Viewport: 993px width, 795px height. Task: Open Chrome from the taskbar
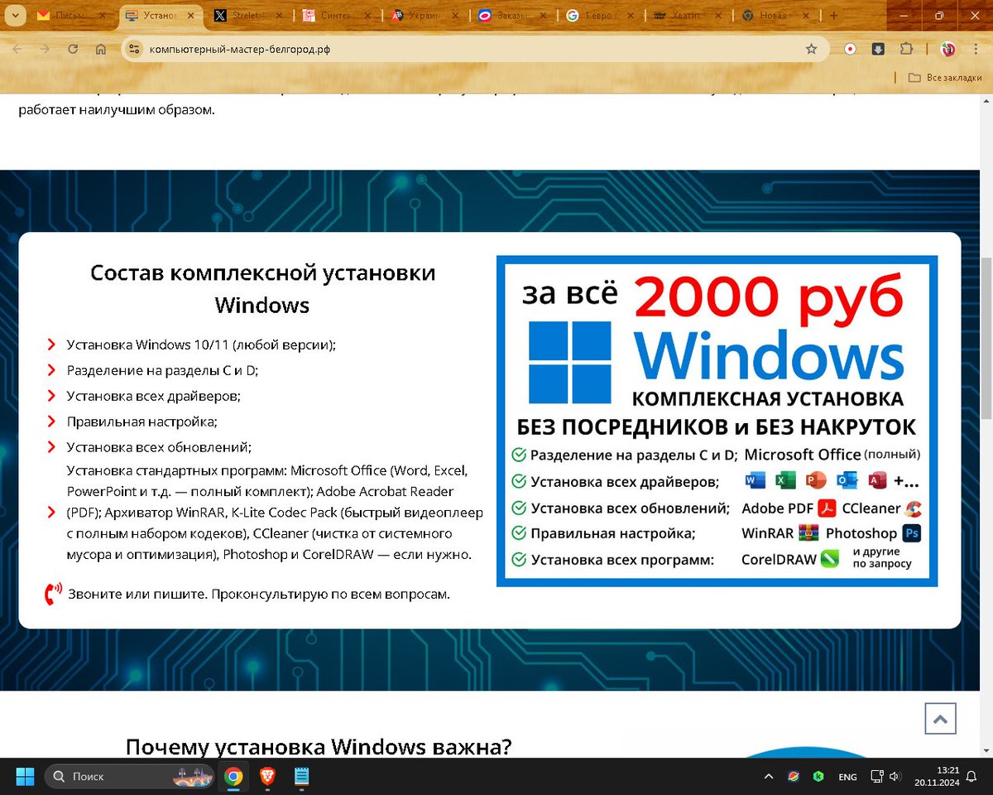(x=233, y=776)
